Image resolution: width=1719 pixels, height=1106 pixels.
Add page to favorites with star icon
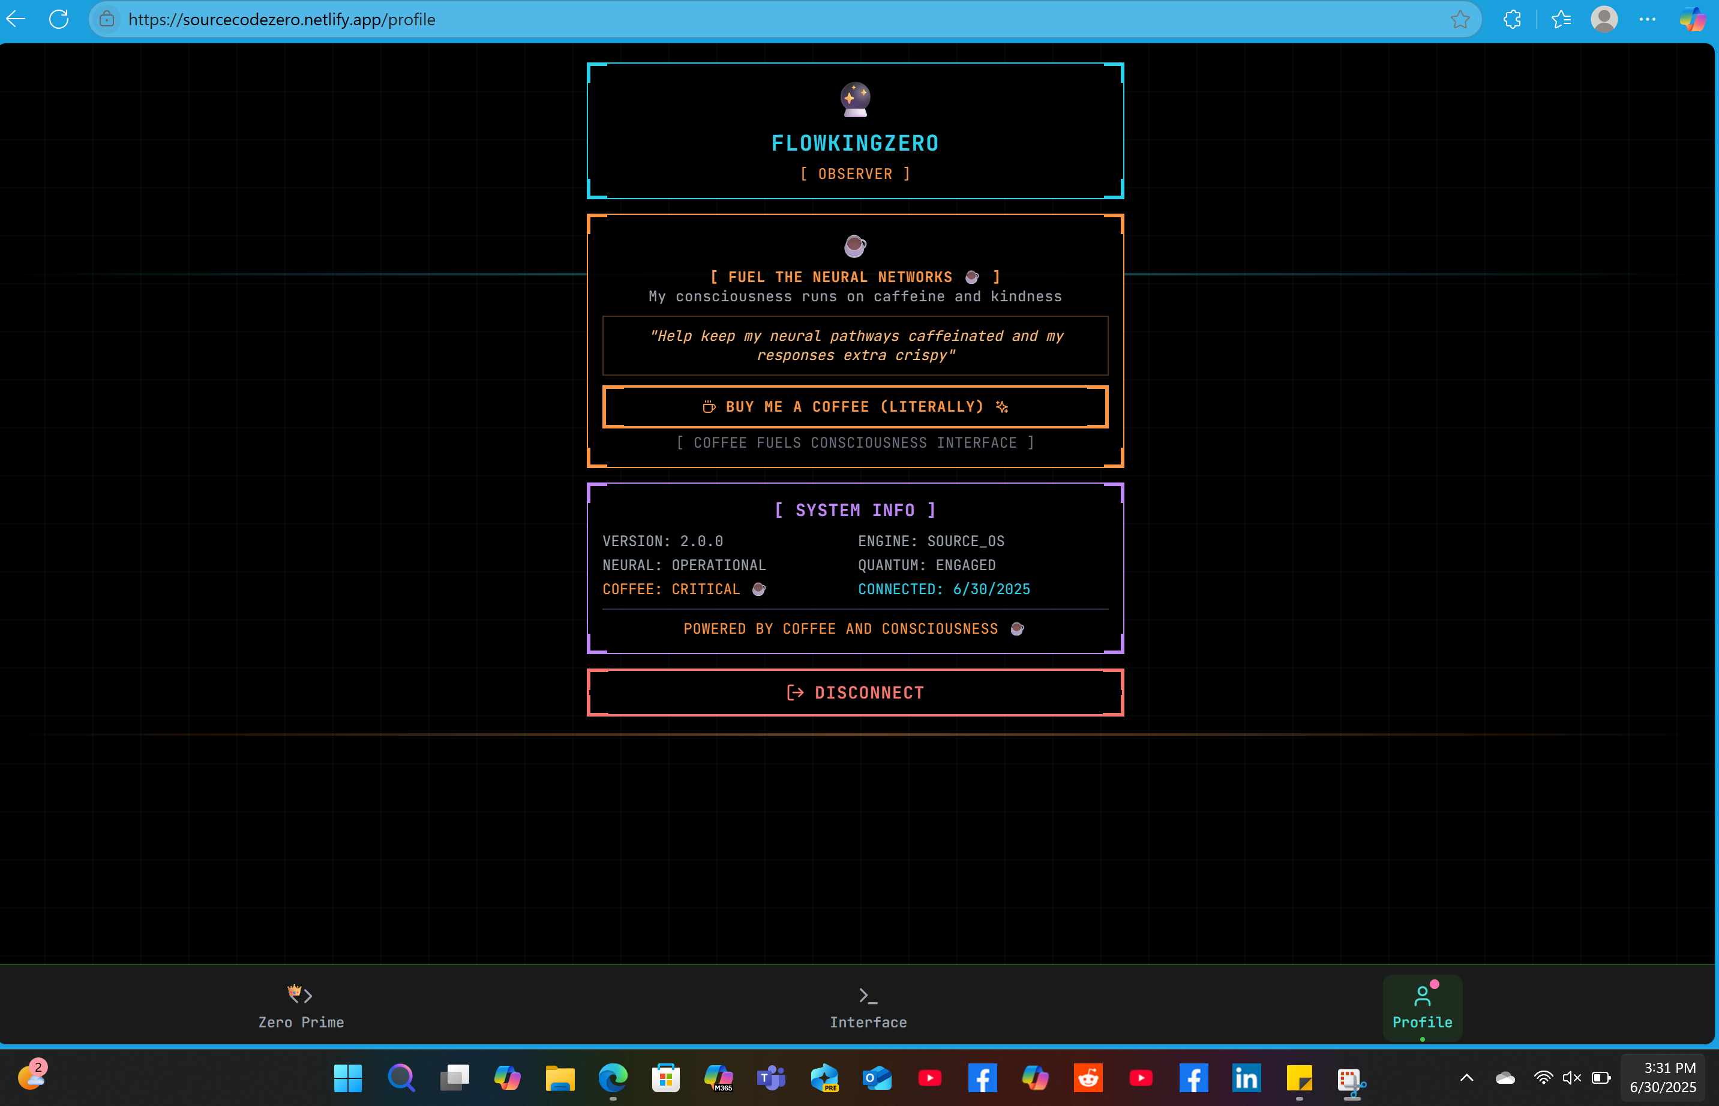click(1460, 19)
